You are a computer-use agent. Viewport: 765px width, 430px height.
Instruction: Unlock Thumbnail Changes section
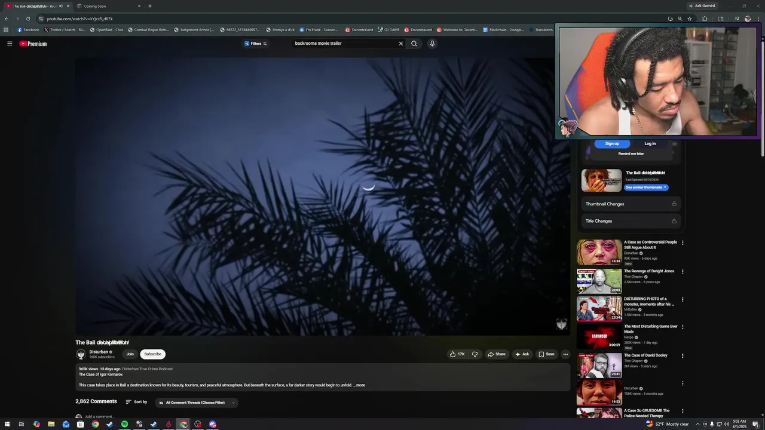674,204
